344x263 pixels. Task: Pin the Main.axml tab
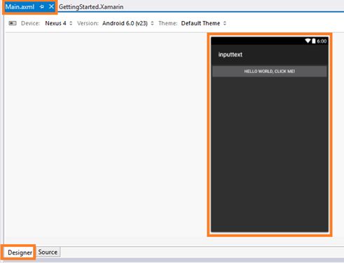point(42,7)
